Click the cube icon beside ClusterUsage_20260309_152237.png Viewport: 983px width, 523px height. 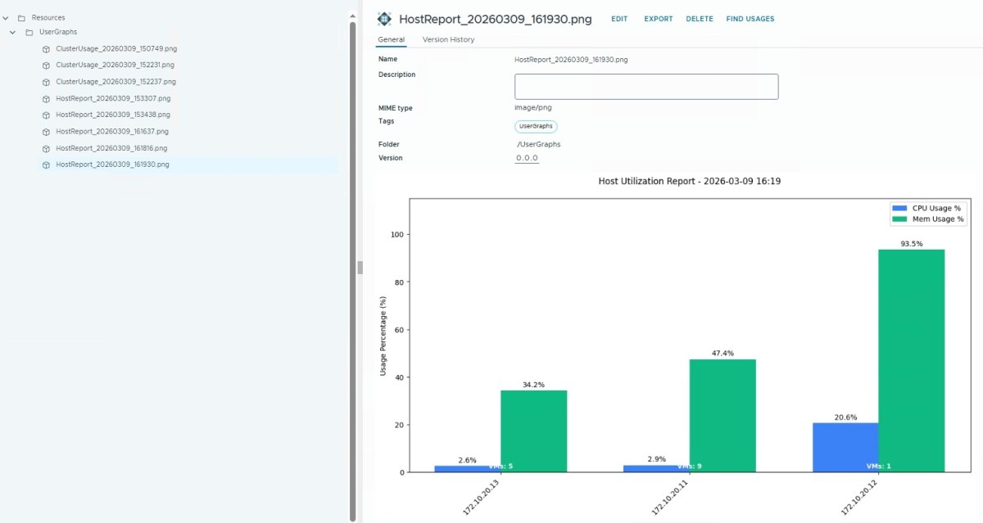[x=45, y=82]
